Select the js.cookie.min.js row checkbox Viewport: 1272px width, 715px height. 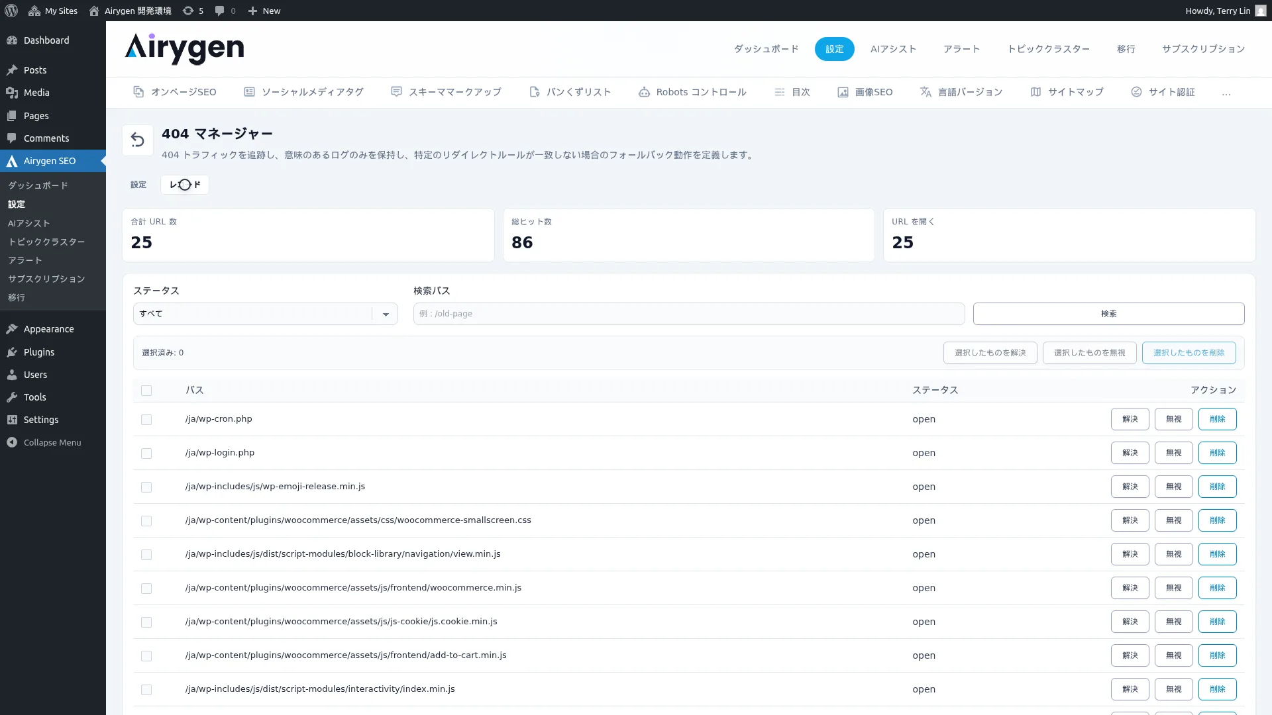point(146,622)
